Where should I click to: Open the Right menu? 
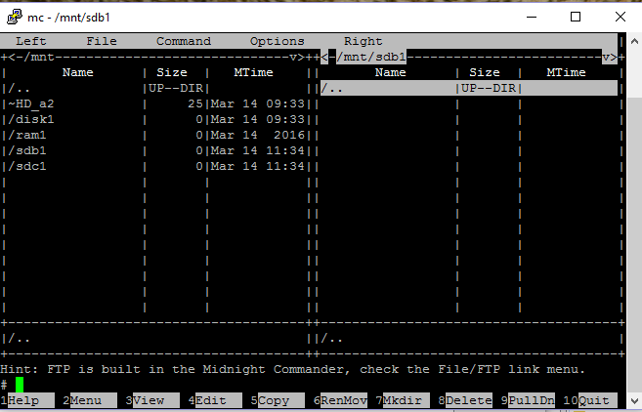click(364, 41)
